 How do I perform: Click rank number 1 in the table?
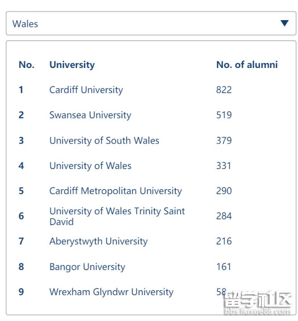21,90
